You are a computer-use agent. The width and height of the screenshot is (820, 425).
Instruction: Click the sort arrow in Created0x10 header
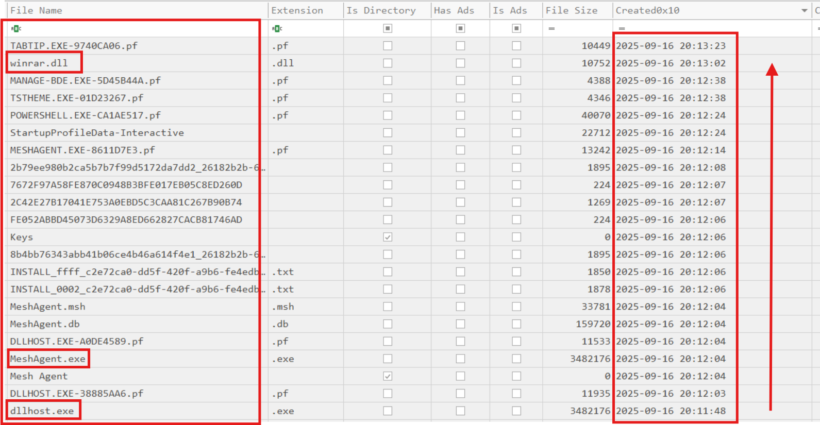tap(804, 11)
